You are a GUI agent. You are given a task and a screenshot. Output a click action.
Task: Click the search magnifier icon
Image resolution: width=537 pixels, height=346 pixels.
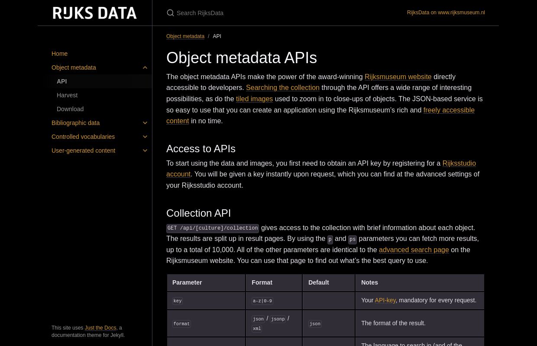(x=171, y=13)
